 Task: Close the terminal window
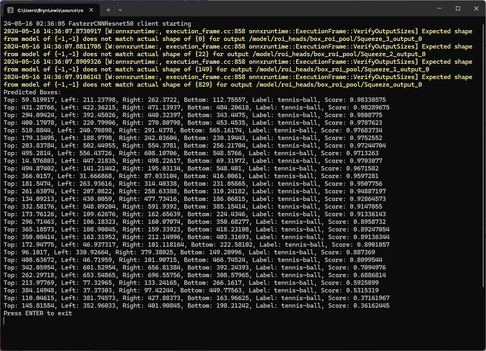[x=476, y=9]
